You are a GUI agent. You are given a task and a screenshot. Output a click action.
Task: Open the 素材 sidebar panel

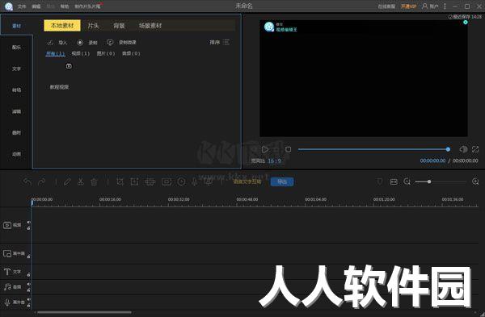(16, 26)
